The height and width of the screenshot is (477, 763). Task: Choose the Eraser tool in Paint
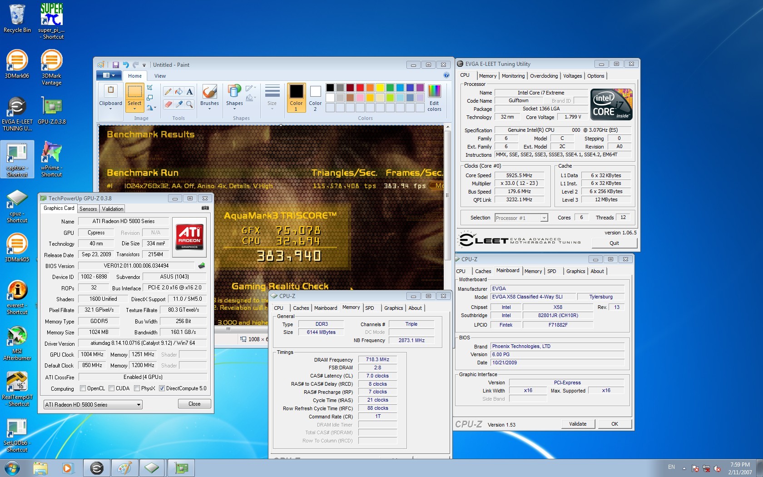coord(168,104)
